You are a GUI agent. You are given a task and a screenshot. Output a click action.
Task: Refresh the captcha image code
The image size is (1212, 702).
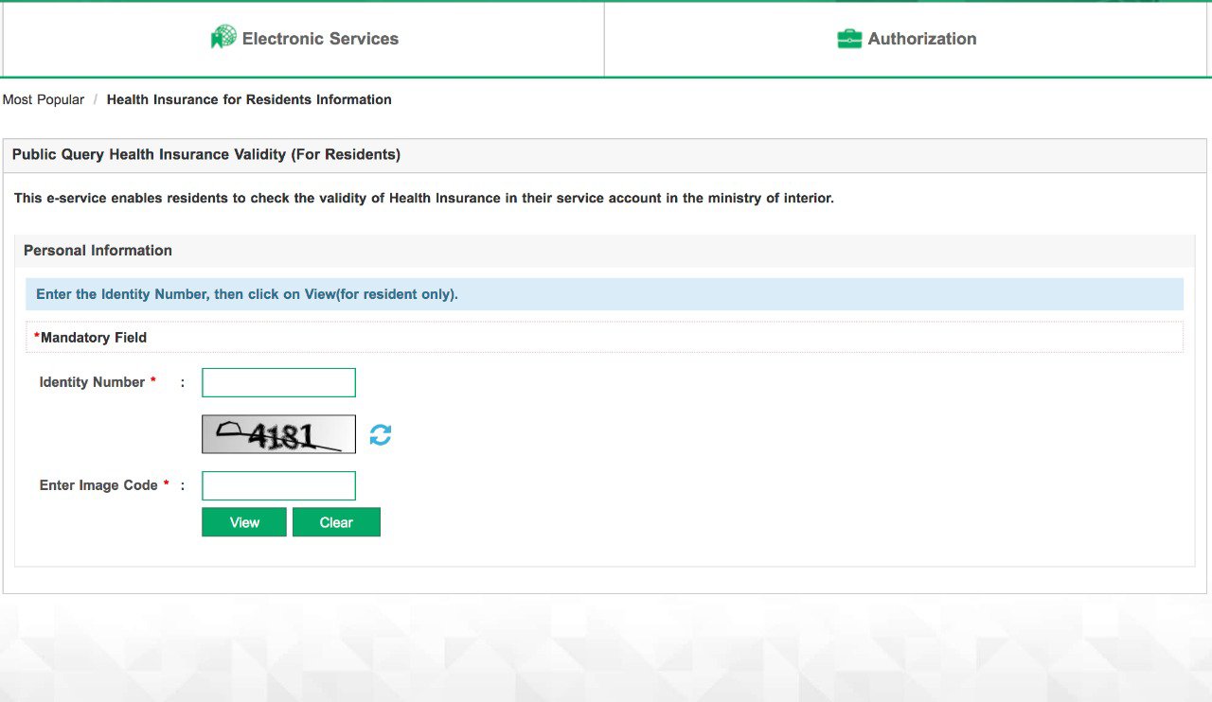point(381,435)
